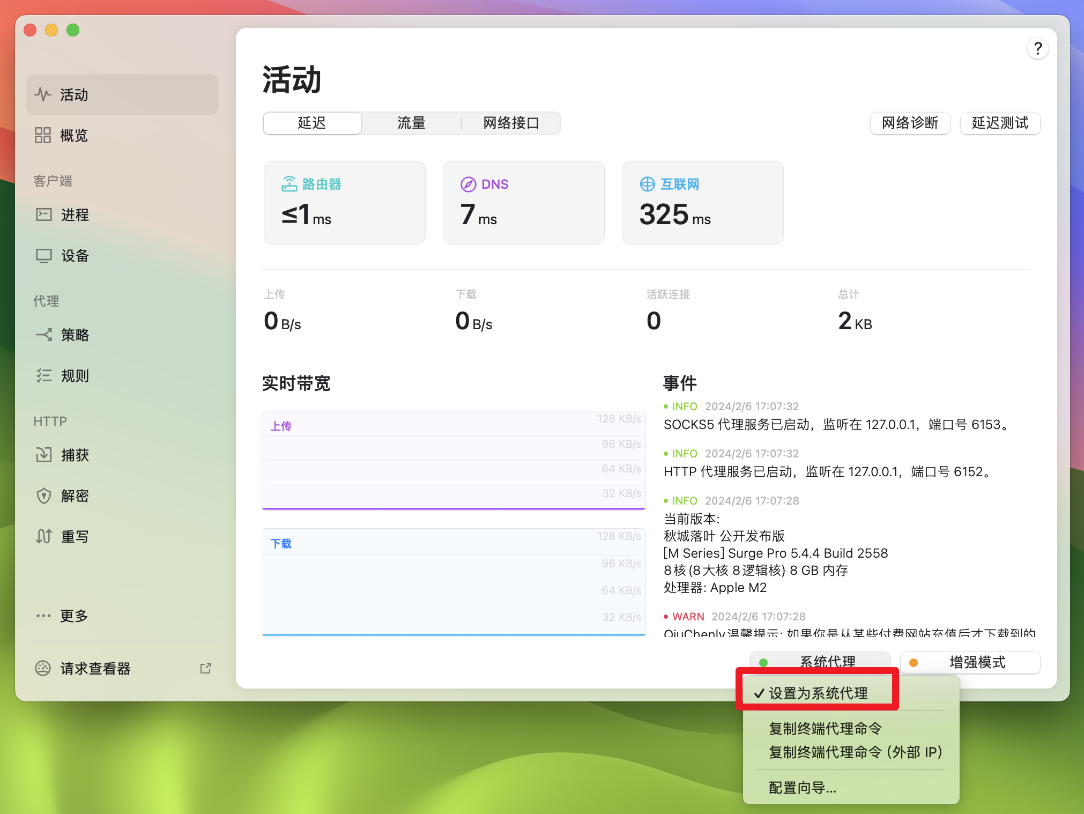Switch to the 流量 tab
The width and height of the screenshot is (1084, 814).
click(411, 123)
